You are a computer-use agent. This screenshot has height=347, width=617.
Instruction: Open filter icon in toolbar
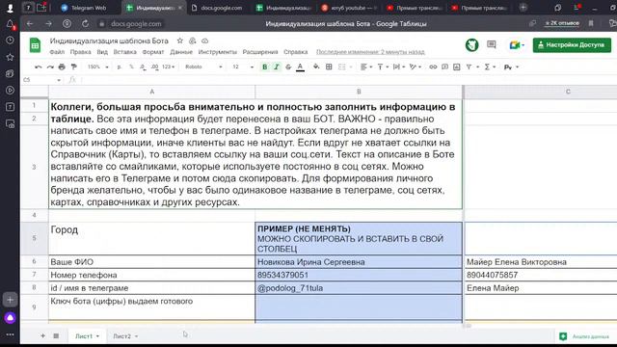(x=469, y=67)
